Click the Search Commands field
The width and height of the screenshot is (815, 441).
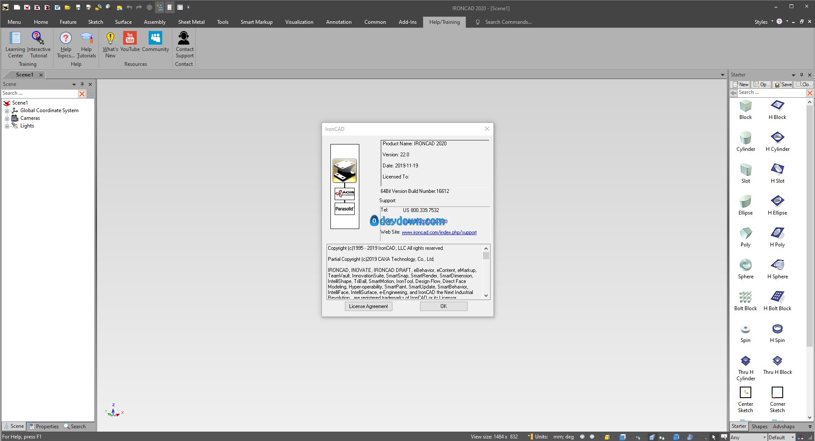(x=508, y=22)
